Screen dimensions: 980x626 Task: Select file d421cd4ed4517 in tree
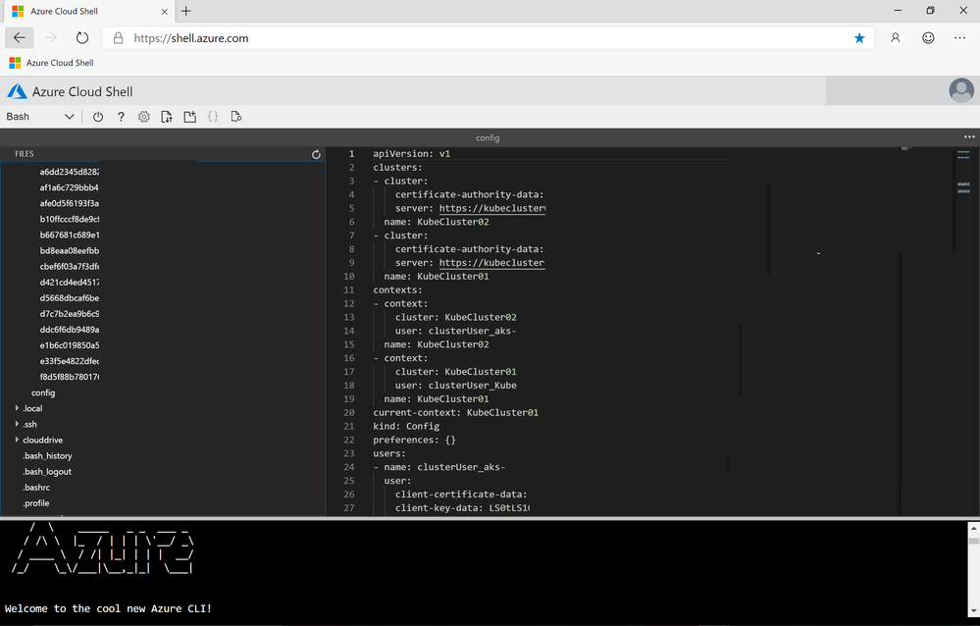click(70, 282)
